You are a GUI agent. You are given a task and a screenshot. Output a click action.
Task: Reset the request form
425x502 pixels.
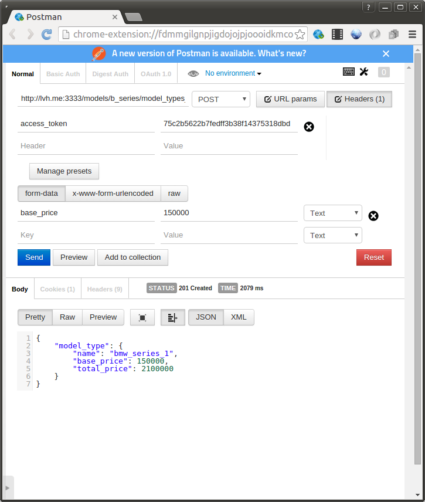click(x=374, y=257)
